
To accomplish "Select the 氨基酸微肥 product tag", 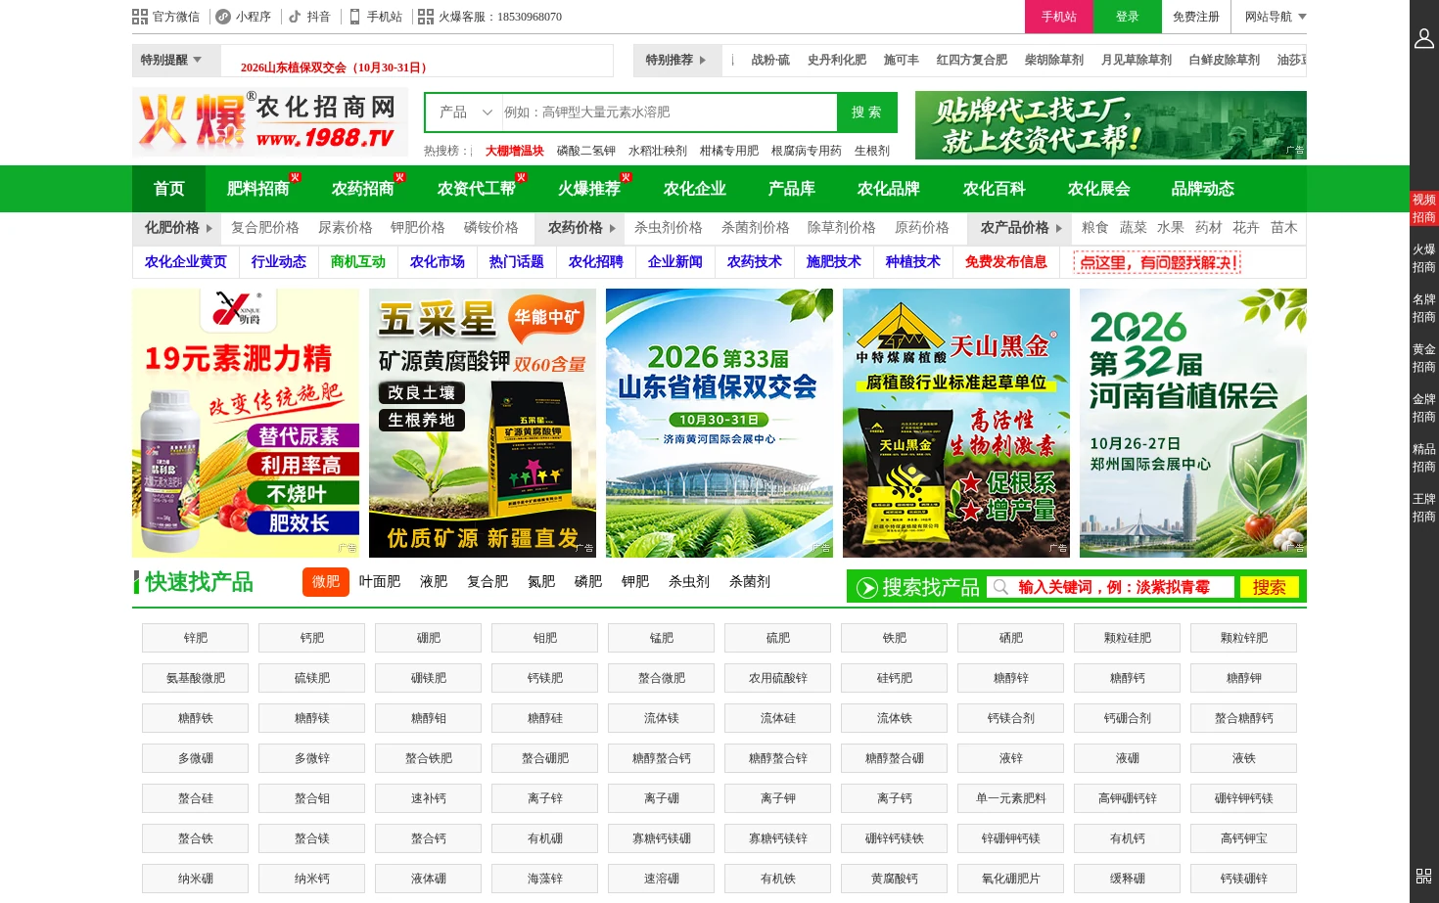I will [196, 678].
